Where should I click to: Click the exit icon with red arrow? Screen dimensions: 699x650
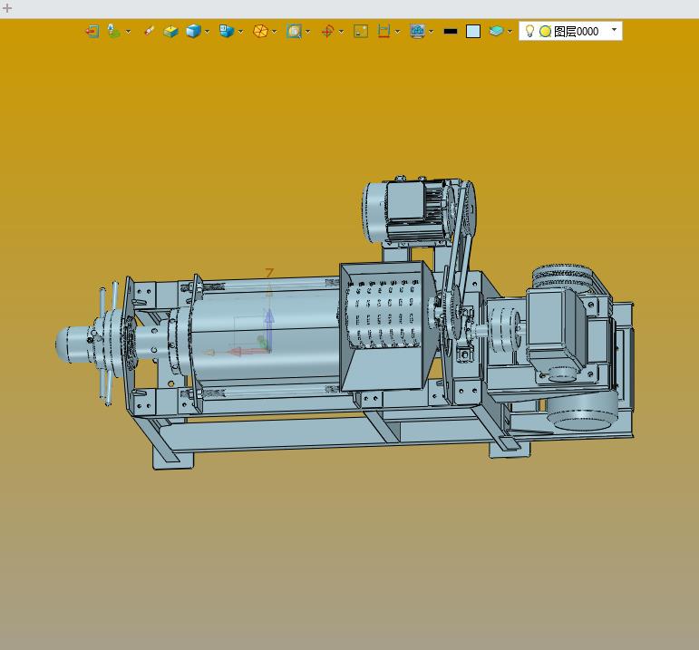pyautogui.click(x=92, y=31)
